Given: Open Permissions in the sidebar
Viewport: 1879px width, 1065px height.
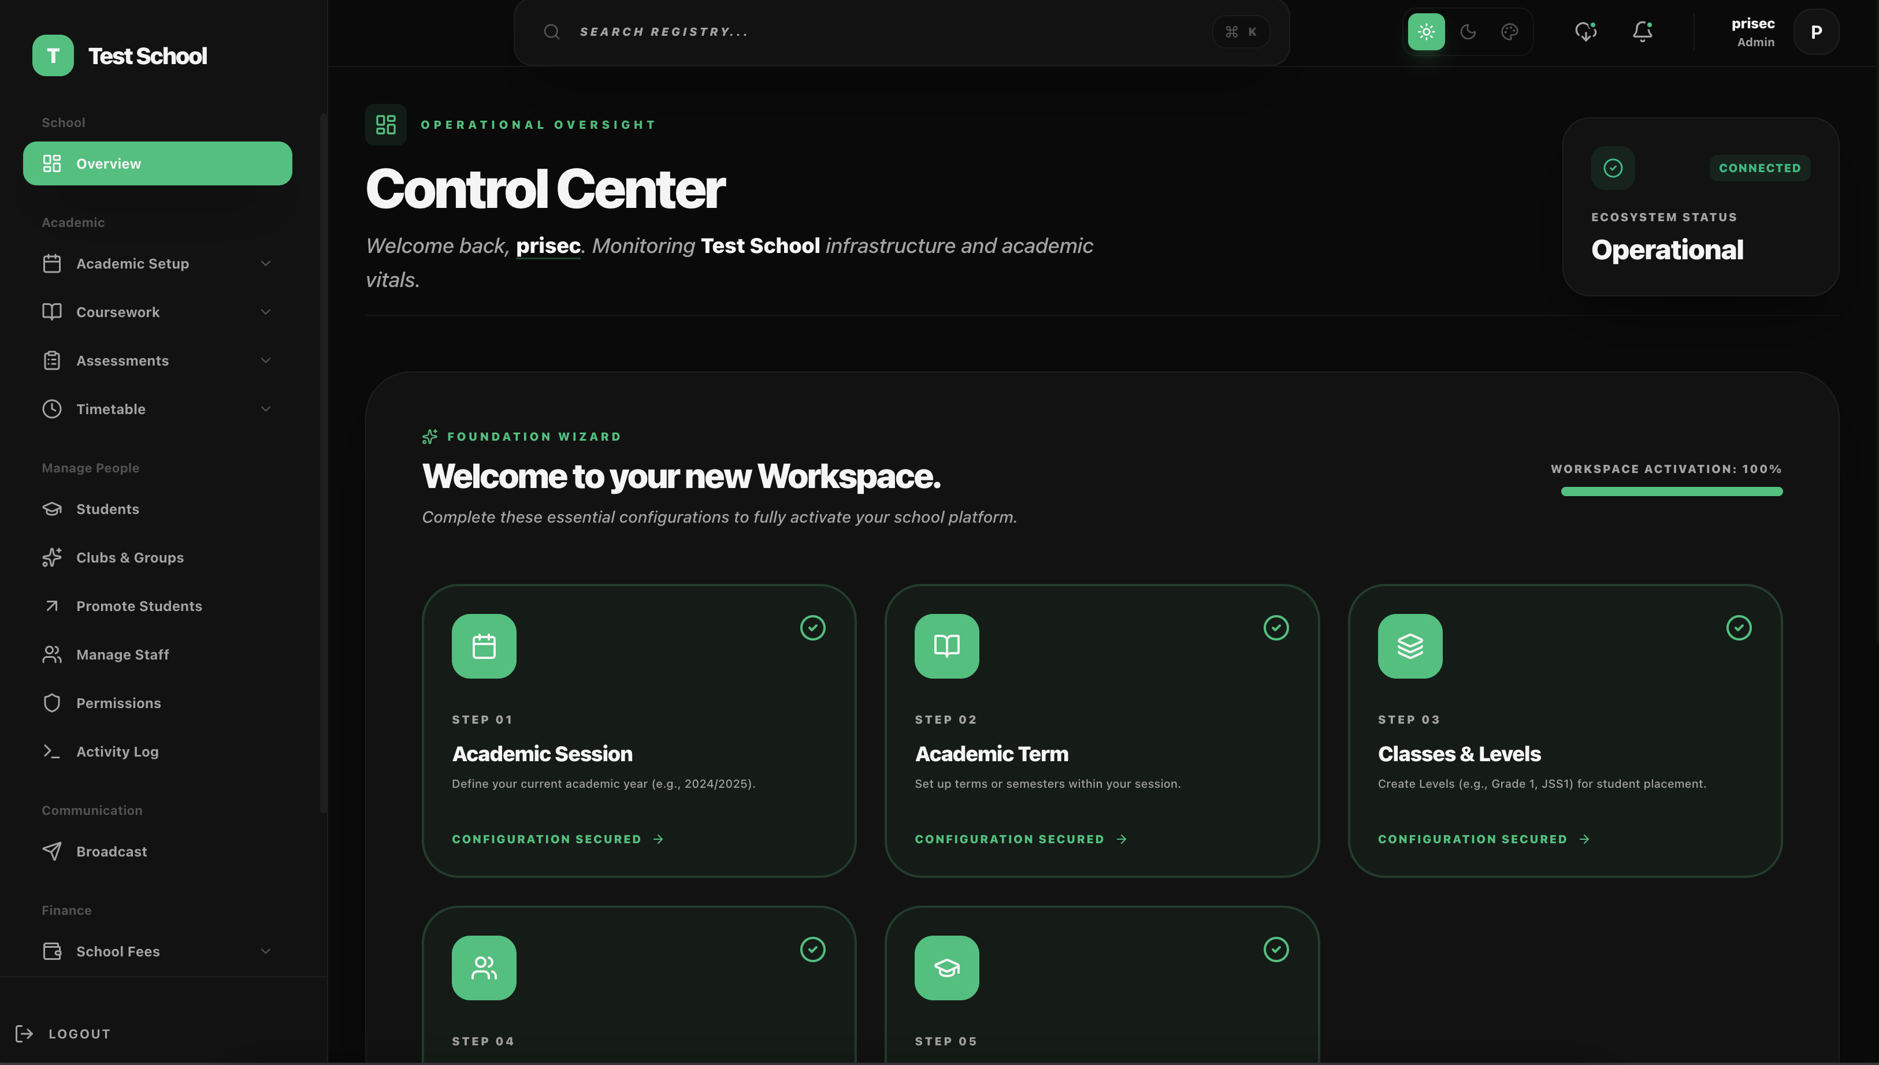Looking at the screenshot, I should point(157,703).
